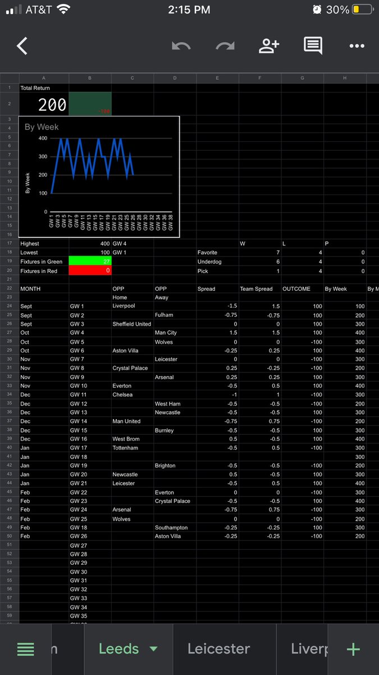The height and width of the screenshot is (675, 379).
Task: Open the three-dot more options menu
Action: 357,46
